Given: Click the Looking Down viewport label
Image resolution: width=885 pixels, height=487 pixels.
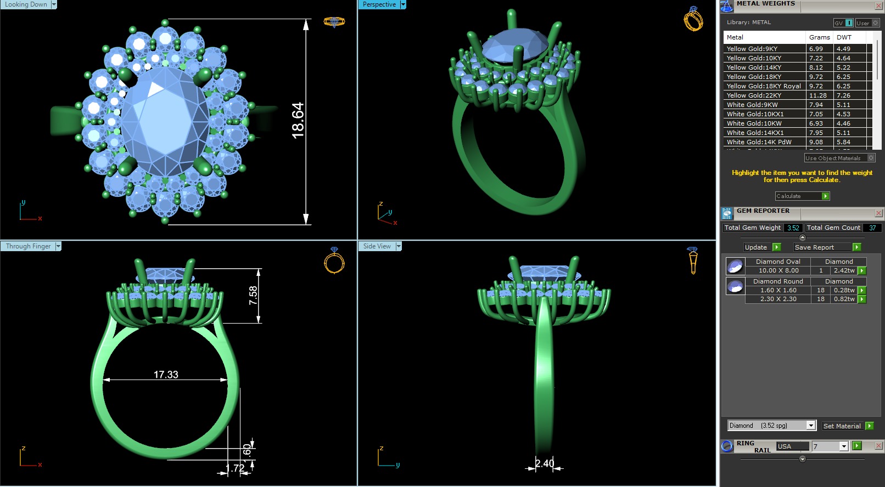Looking at the screenshot, I should [26, 4].
